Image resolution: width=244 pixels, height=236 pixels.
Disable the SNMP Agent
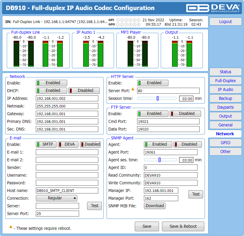tap(188, 144)
